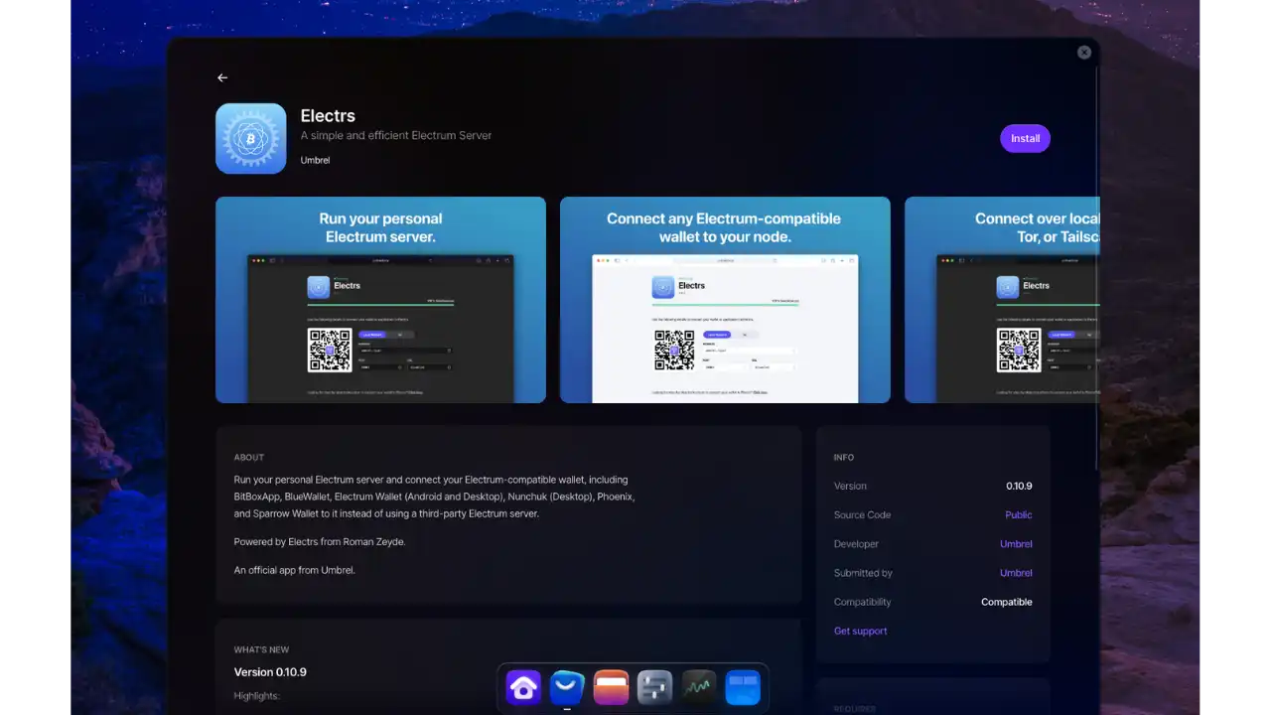Screen dimensions: 1271x715
Task: Click the Get support link
Action: coord(861,632)
